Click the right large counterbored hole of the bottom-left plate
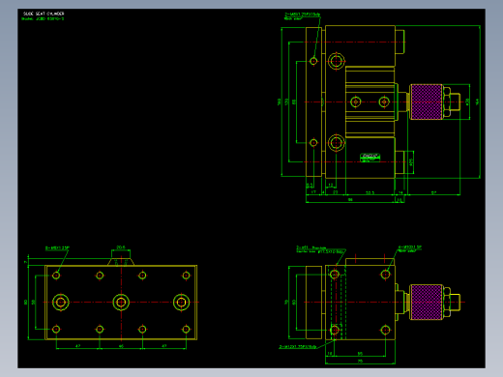This screenshot has height=377, width=503. (x=181, y=303)
